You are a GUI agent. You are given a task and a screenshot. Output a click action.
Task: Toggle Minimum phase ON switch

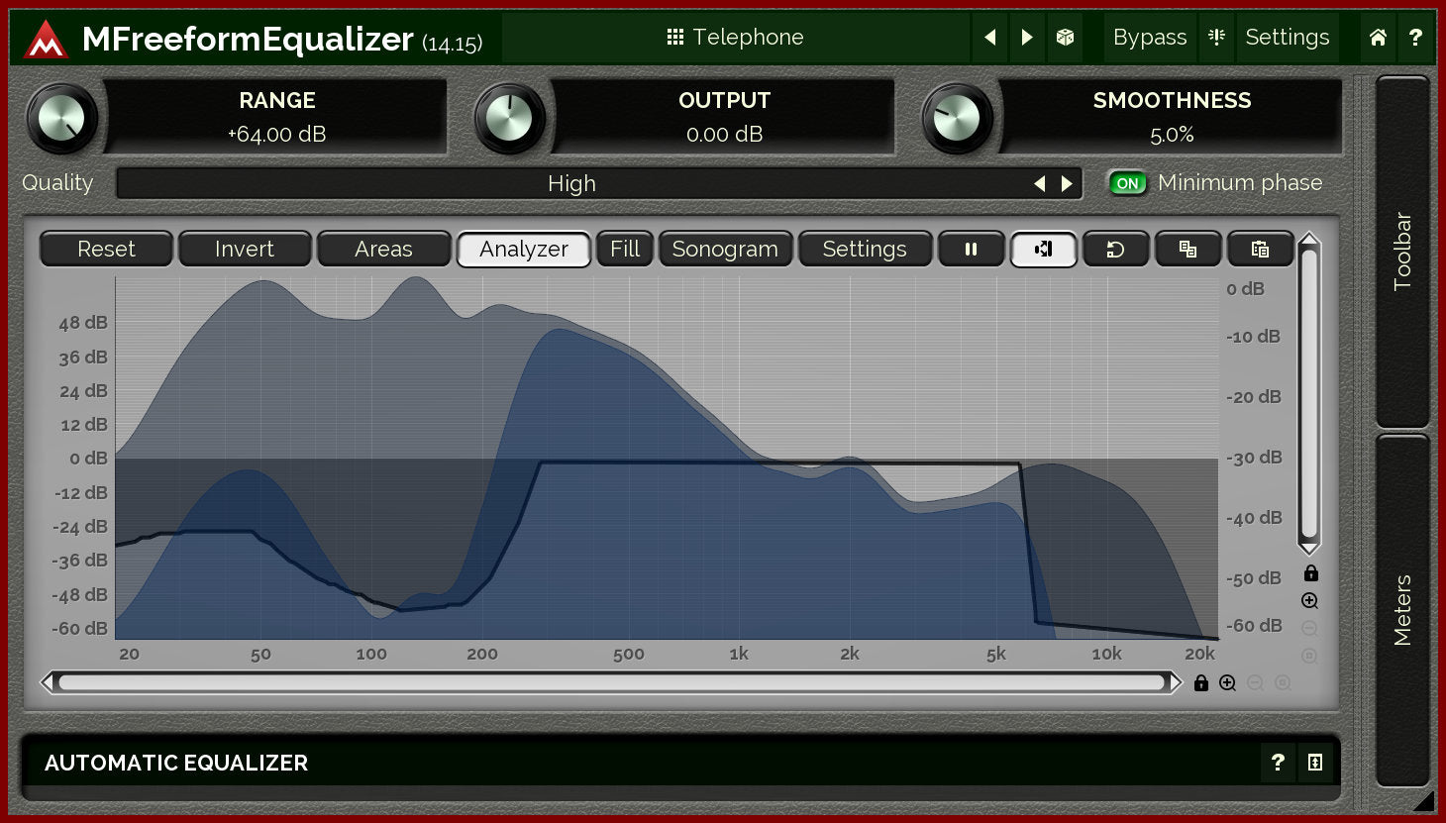[x=1127, y=183]
